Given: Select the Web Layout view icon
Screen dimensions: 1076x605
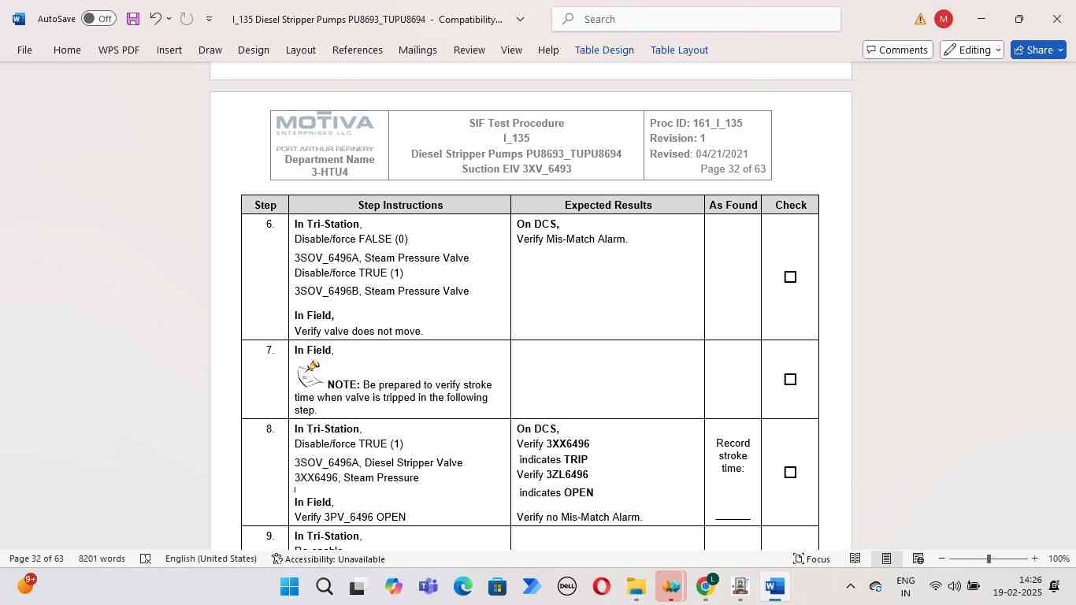Looking at the screenshot, I should [918, 559].
